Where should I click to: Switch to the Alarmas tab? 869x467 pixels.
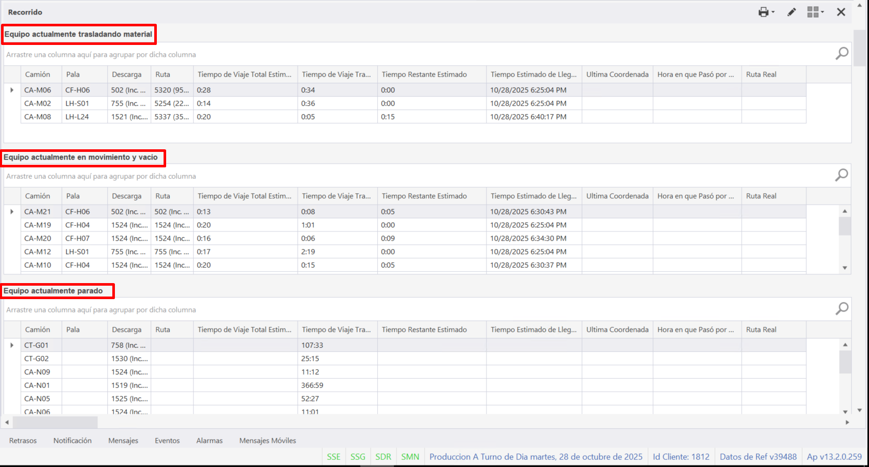(209, 441)
